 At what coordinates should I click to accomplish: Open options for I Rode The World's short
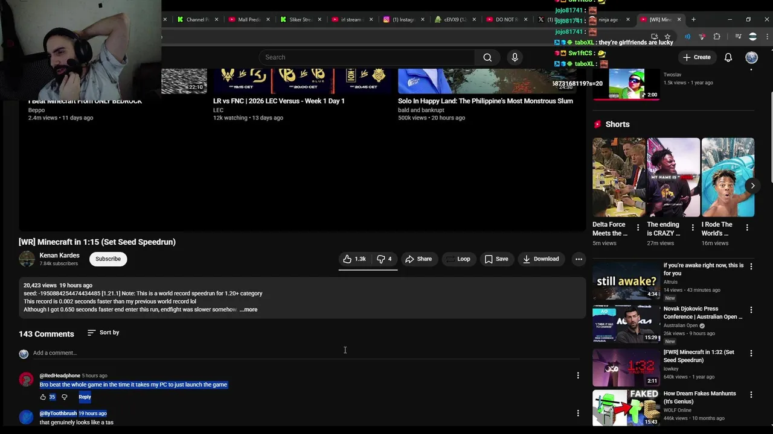click(747, 228)
